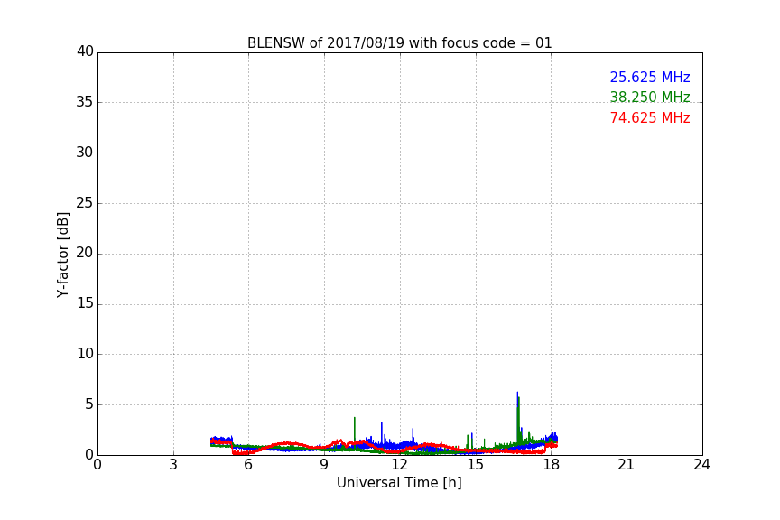
Task: Click the y-axis tick label 5
Action: point(89,404)
